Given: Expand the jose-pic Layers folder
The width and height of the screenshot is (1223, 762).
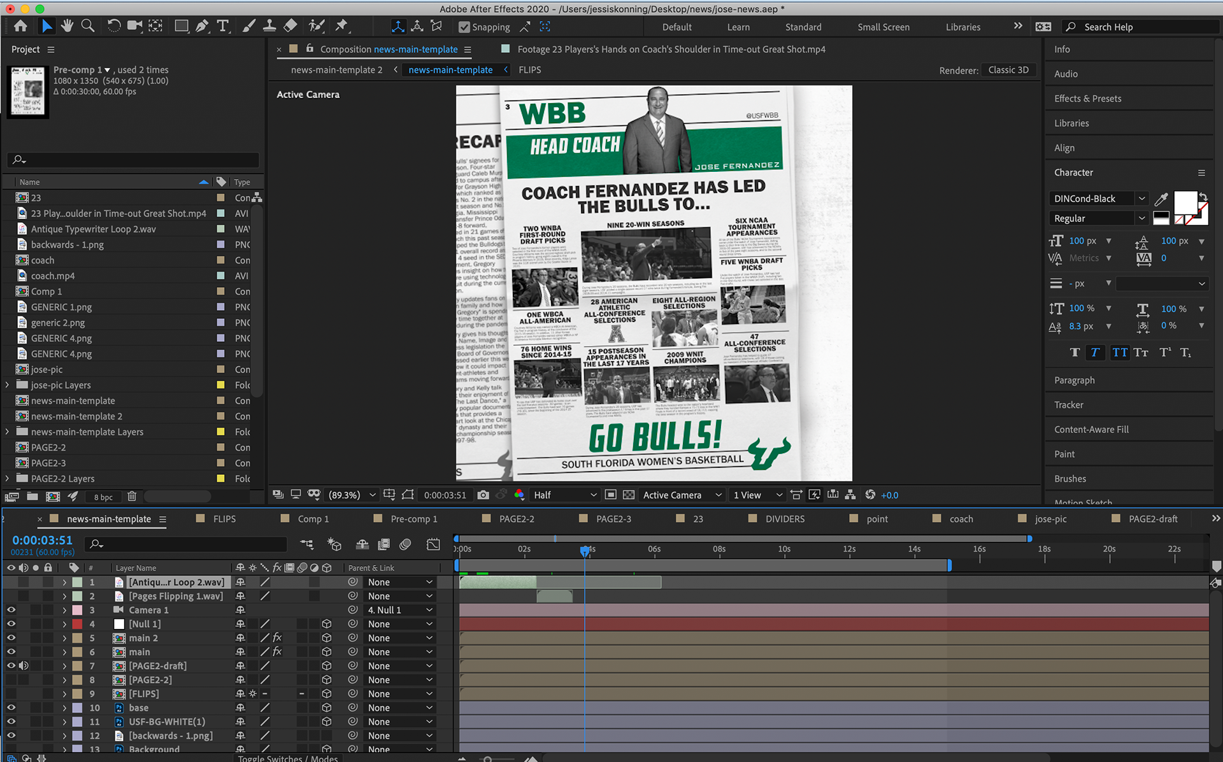Looking at the screenshot, I should point(7,385).
